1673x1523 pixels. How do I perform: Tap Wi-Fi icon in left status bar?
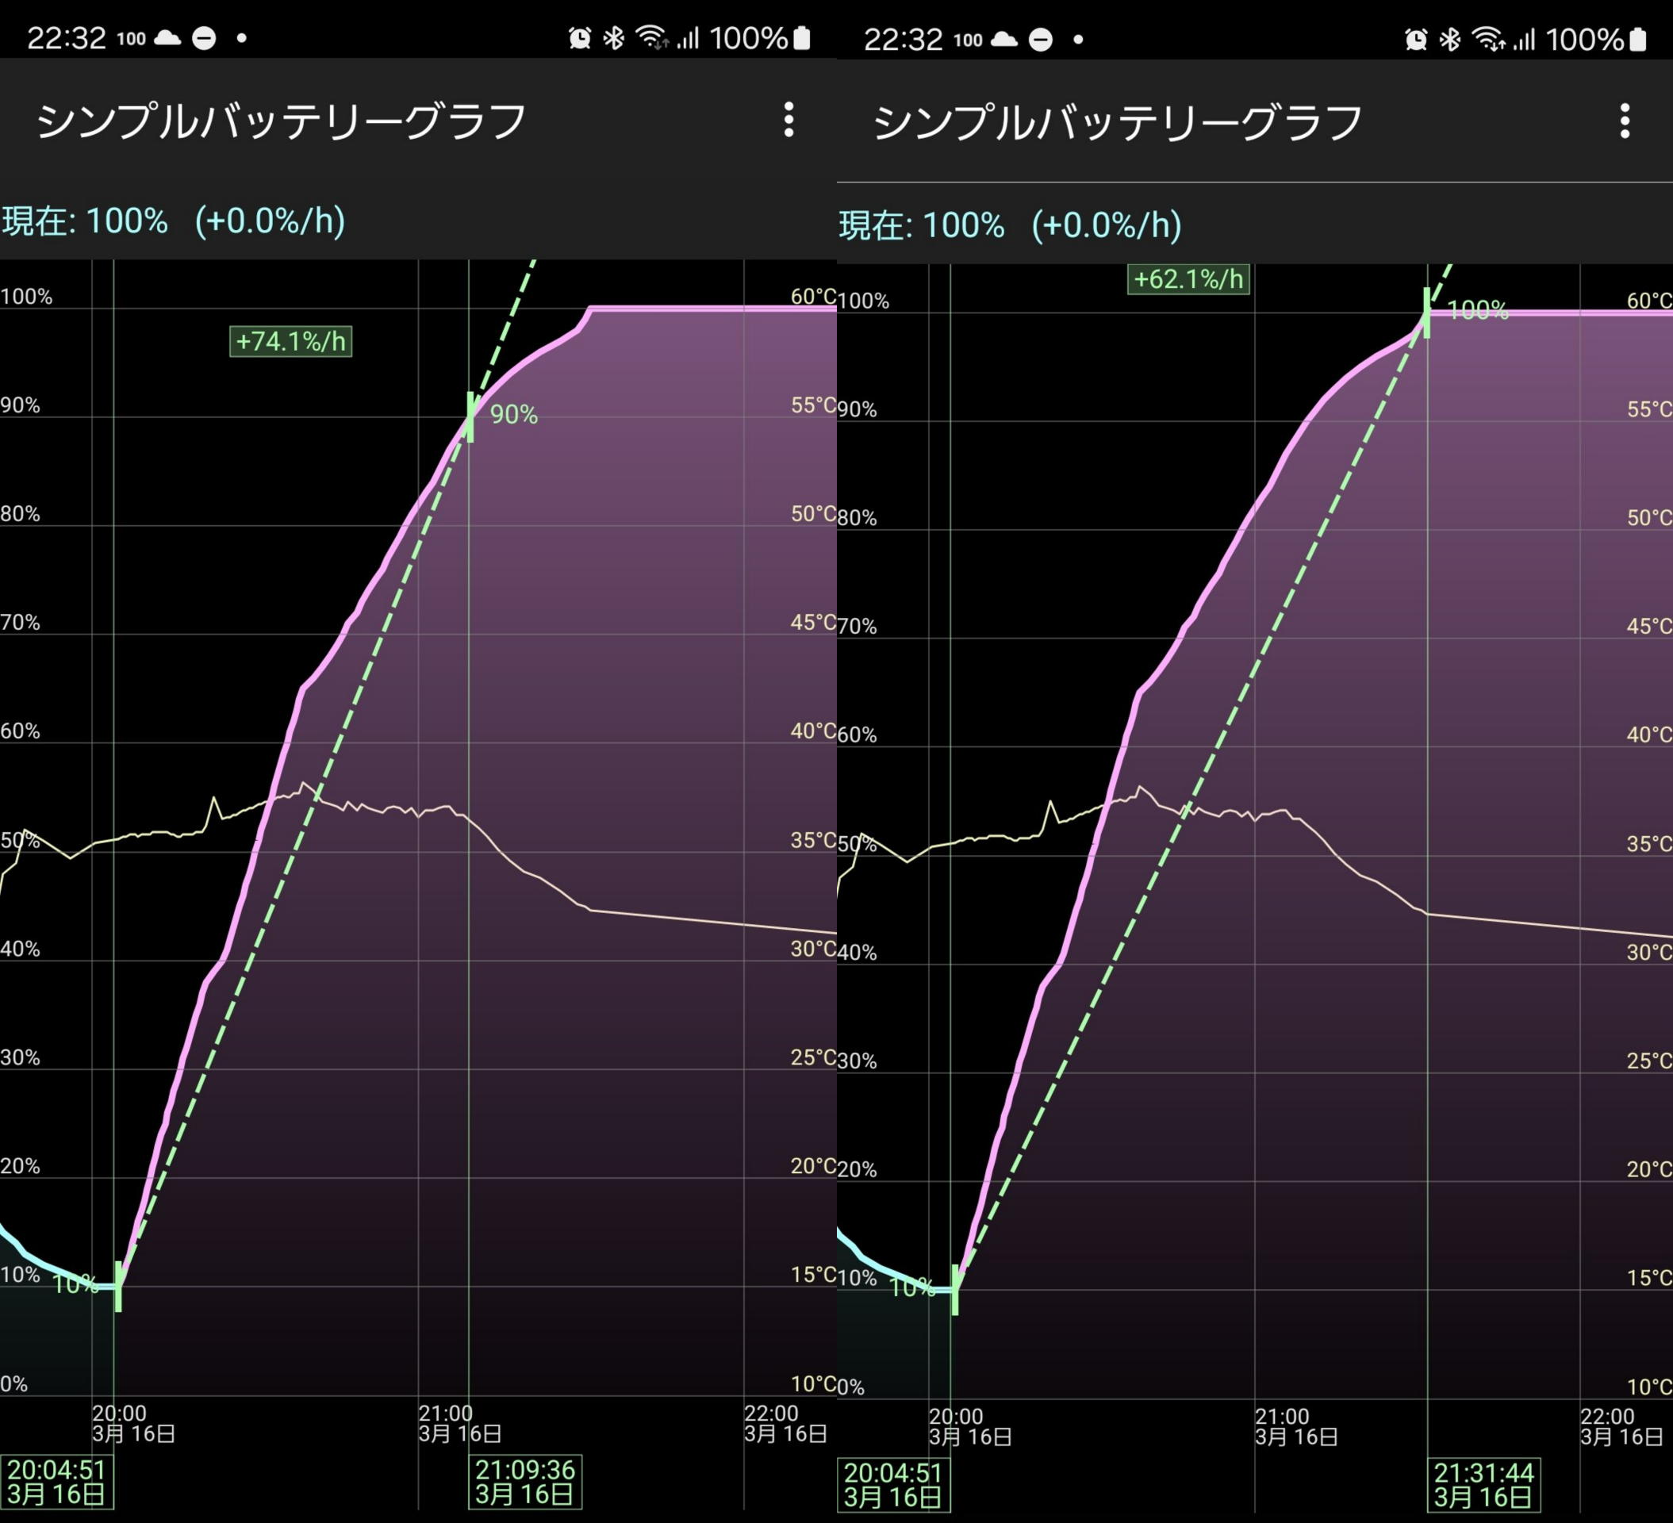click(x=652, y=38)
